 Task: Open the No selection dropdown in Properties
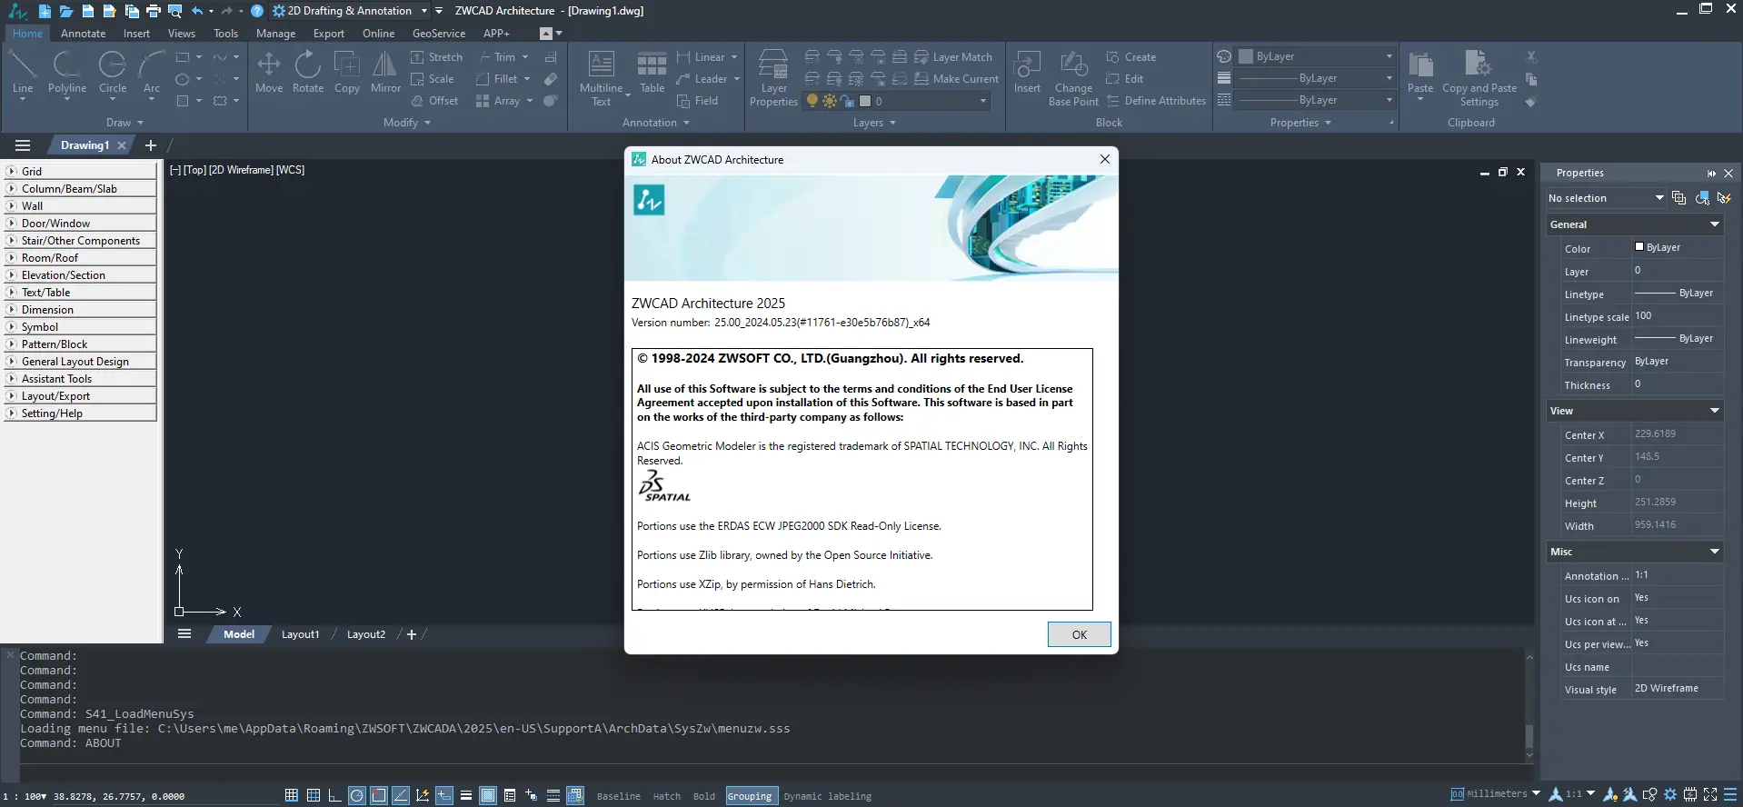point(1607,198)
